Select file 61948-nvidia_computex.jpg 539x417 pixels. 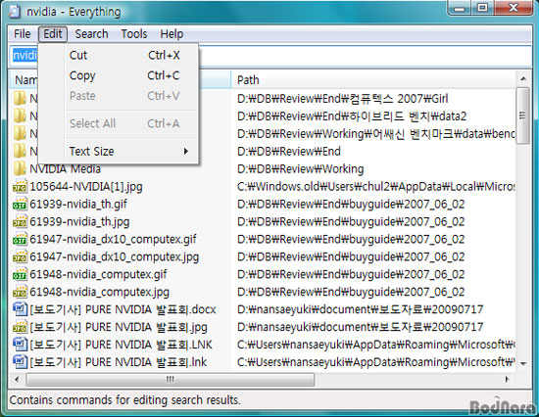(100, 292)
